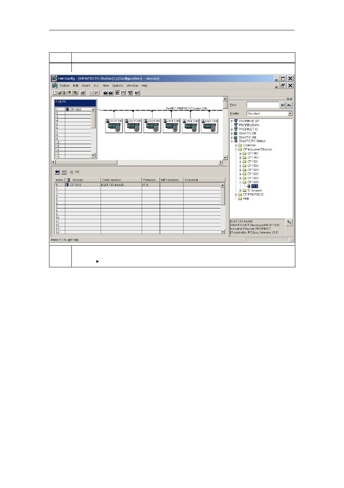Open the Options menu
The height and width of the screenshot is (488, 344).
tap(118, 86)
